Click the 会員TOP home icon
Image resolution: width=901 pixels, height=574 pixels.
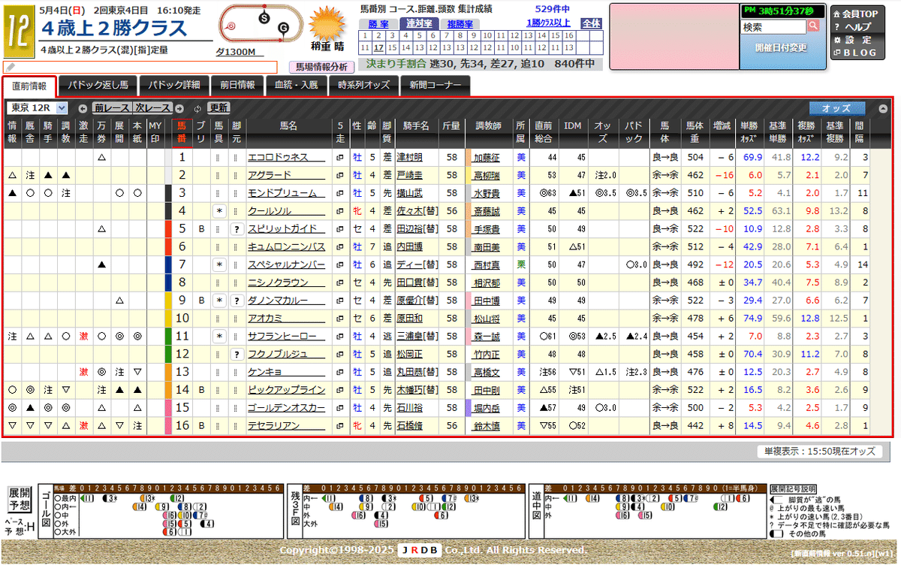(x=836, y=14)
